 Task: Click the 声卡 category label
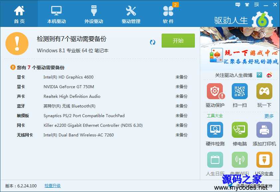[x=21, y=96]
